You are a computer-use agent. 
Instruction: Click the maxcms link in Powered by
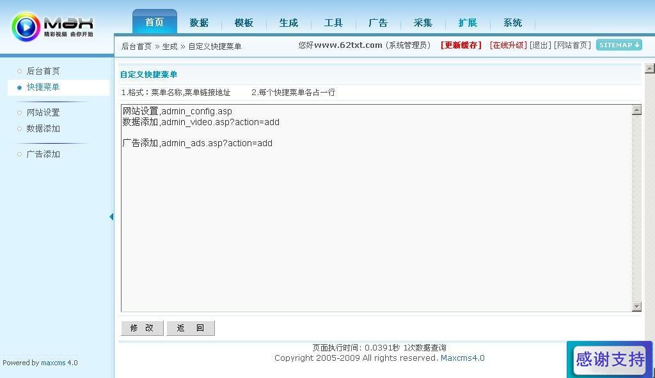pyautogui.click(x=53, y=363)
